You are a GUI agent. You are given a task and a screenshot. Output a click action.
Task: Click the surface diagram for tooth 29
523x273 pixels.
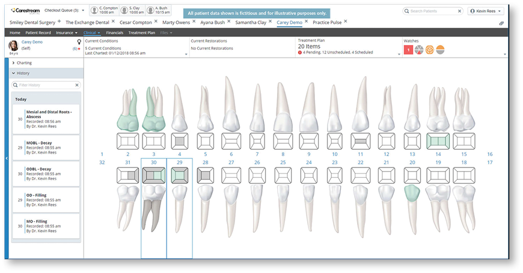click(179, 175)
